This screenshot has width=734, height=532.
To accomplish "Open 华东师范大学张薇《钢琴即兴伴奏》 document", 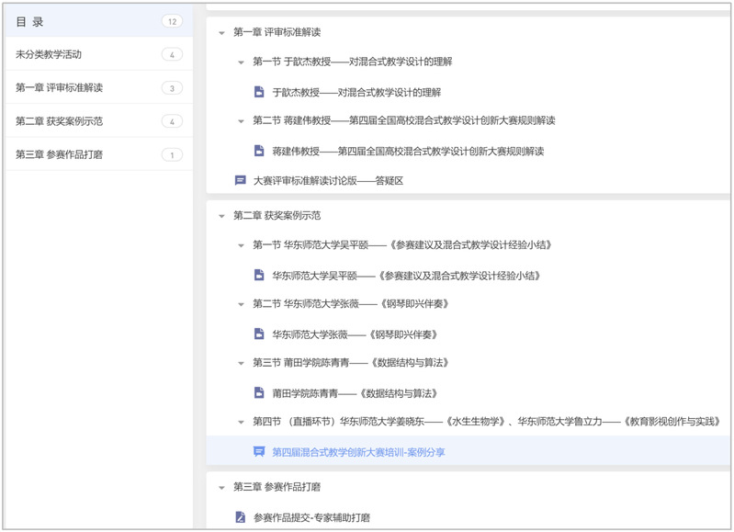I will 355,334.
